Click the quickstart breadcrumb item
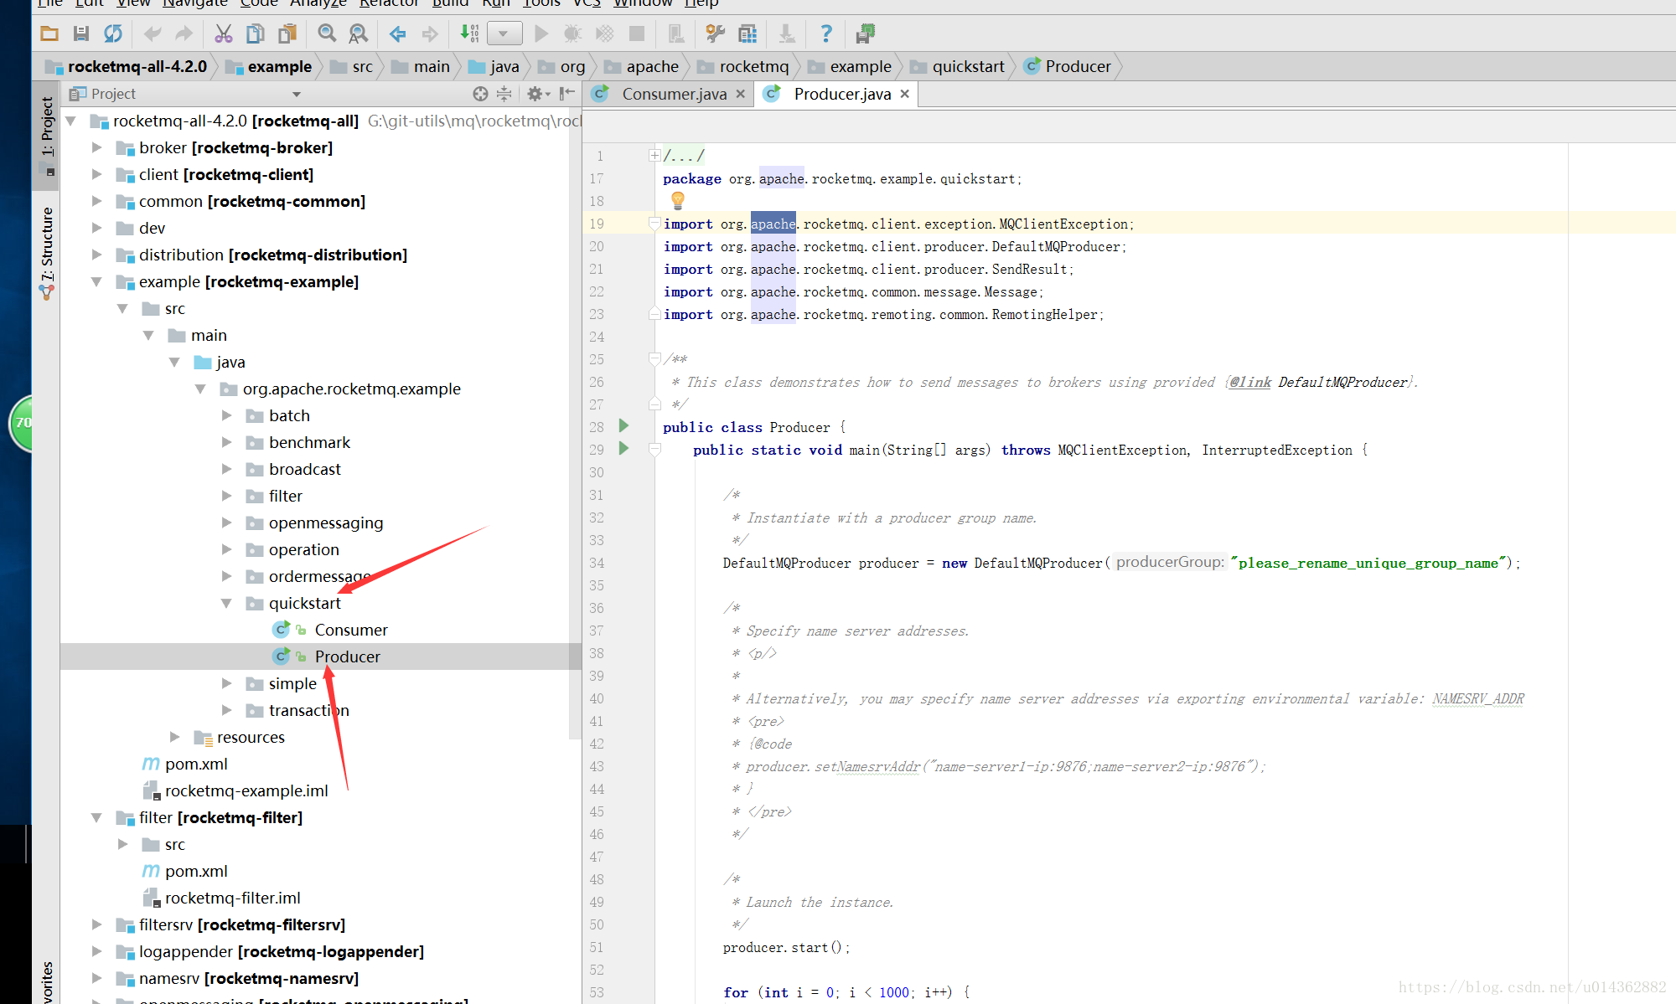This screenshot has height=1004, width=1676. [x=968, y=66]
